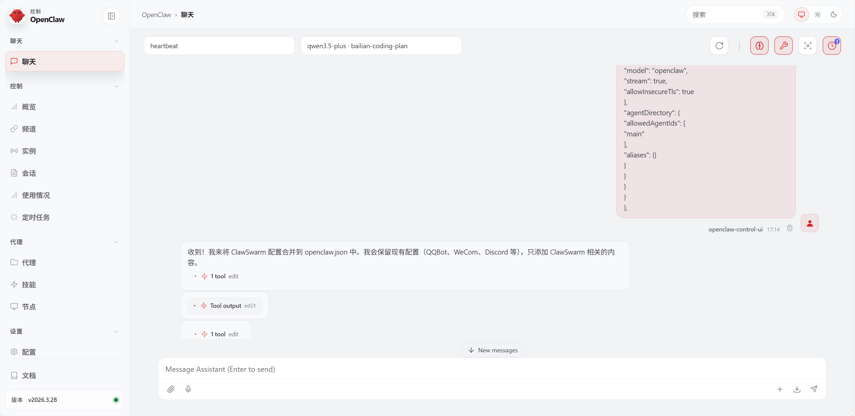855x416 pixels.
Task: Click the focus mode icon
Action: [x=808, y=46]
